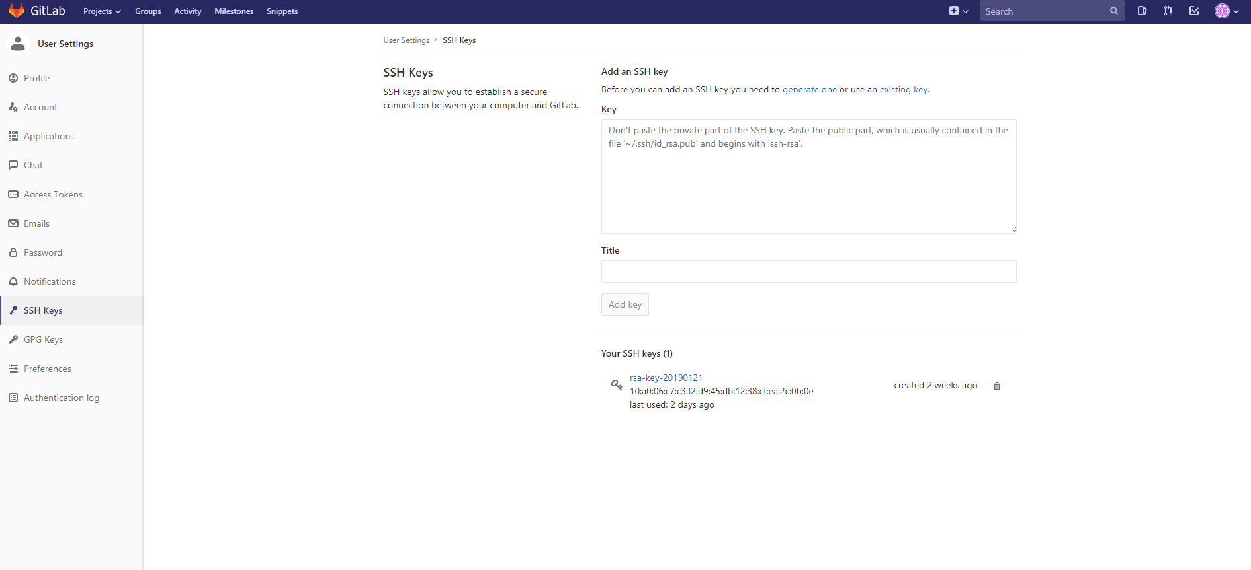Click the Add key button
Image resolution: width=1251 pixels, height=570 pixels.
coord(625,304)
